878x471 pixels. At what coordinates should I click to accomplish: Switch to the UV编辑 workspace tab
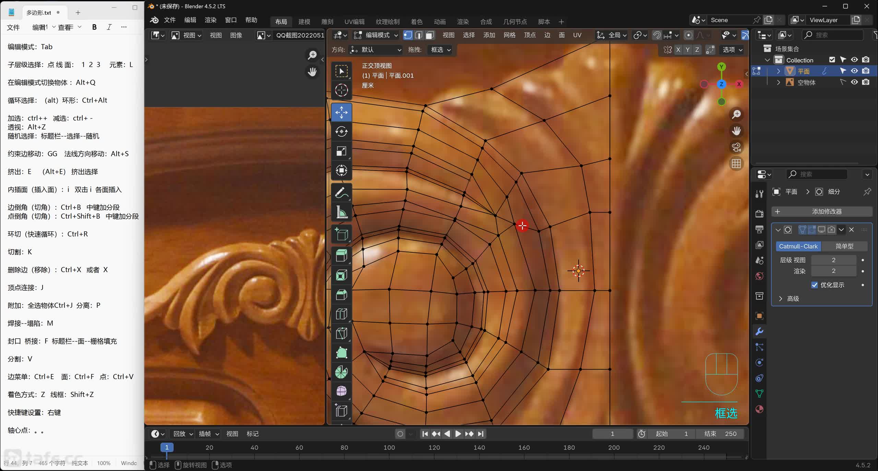tap(354, 22)
